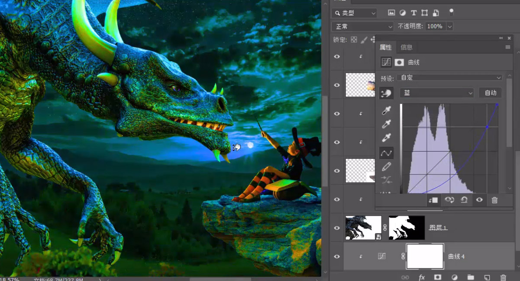
Task: Create a new group folder
Action: [471, 278]
